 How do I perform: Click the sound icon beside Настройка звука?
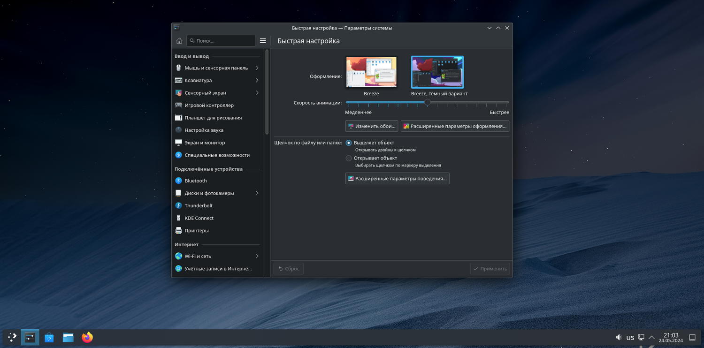(x=178, y=130)
